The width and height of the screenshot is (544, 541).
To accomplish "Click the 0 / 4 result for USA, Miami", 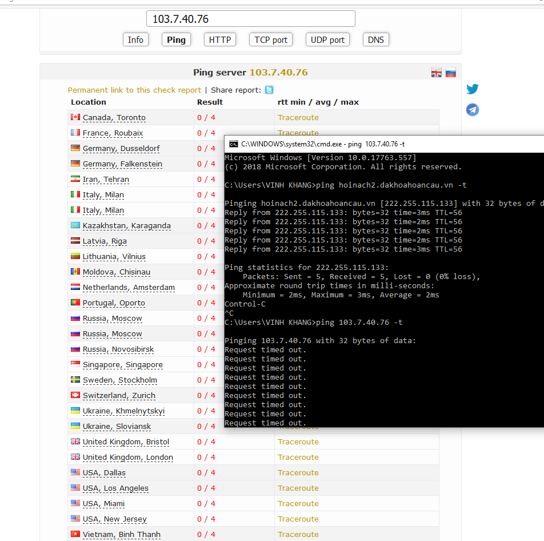I will 206,503.
